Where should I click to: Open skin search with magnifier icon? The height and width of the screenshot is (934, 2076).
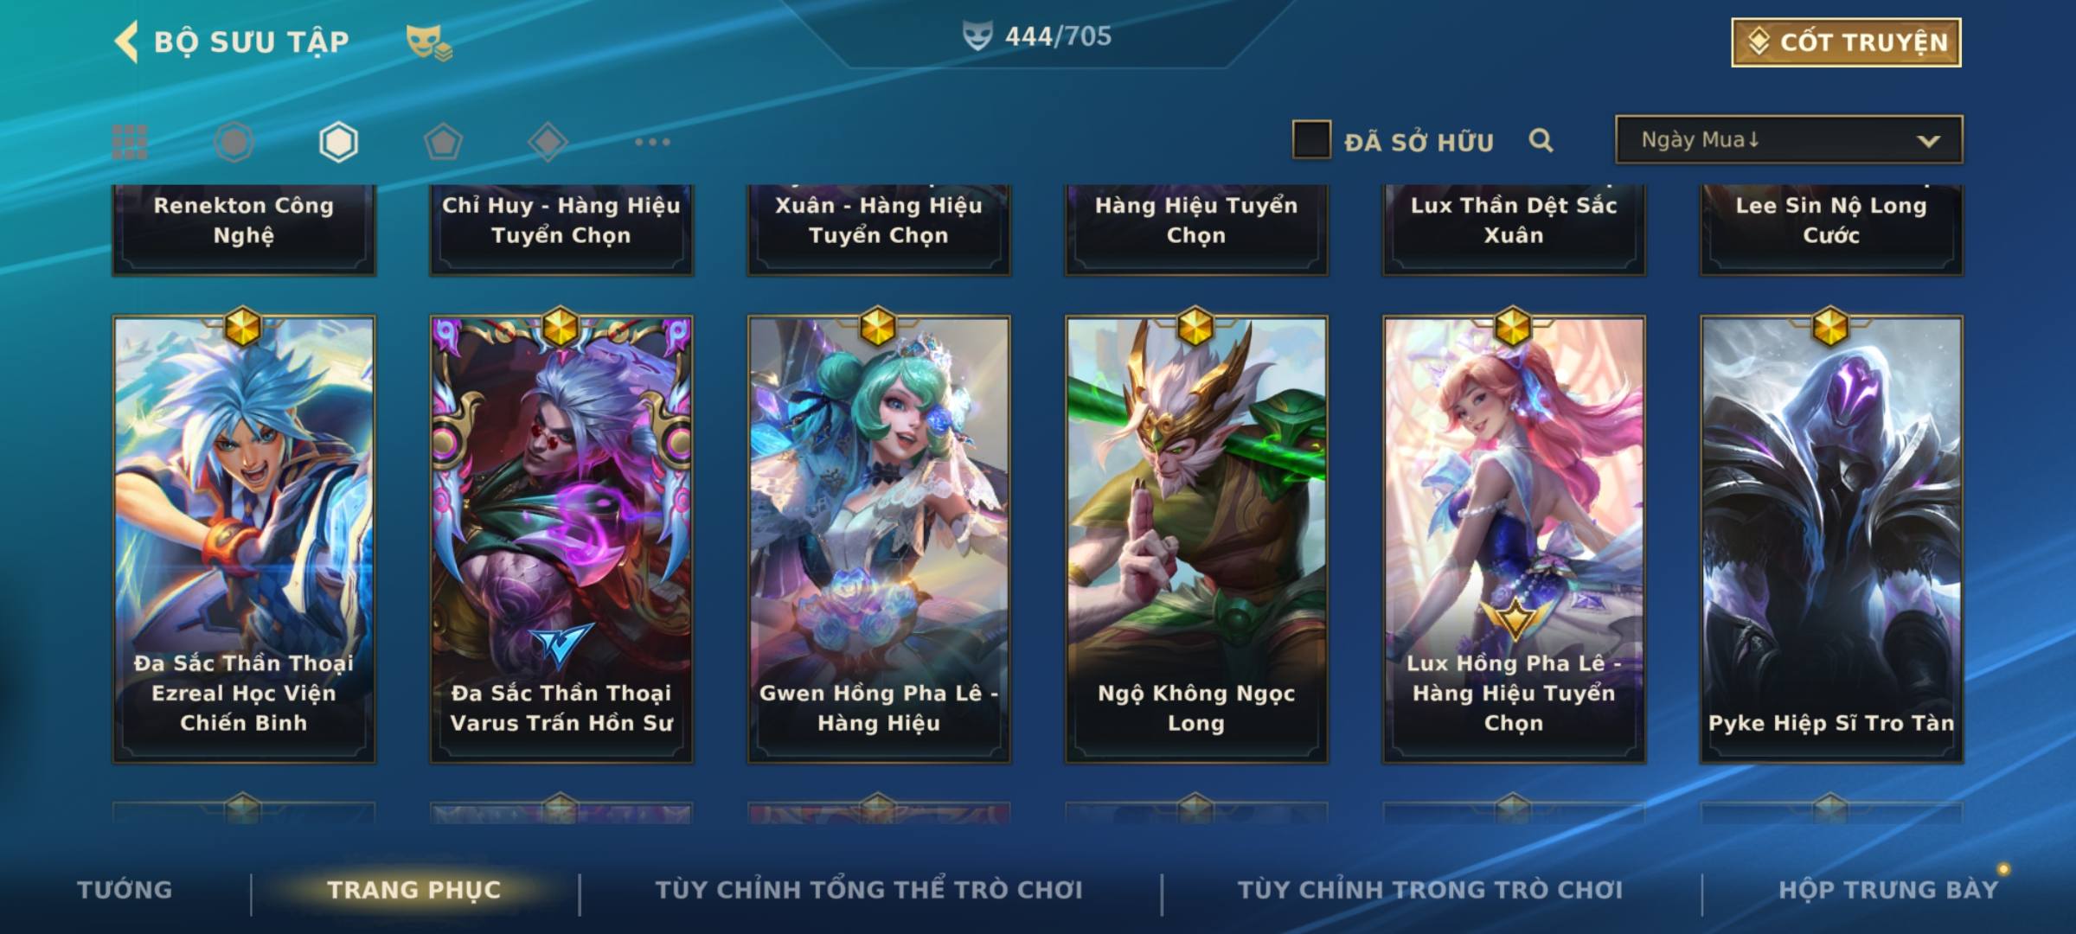tap(1541, 140)
